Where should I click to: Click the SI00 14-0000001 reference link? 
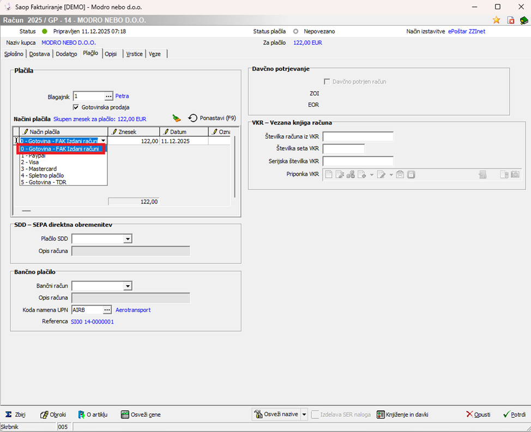pyautogui.click(x=92, y=321)
